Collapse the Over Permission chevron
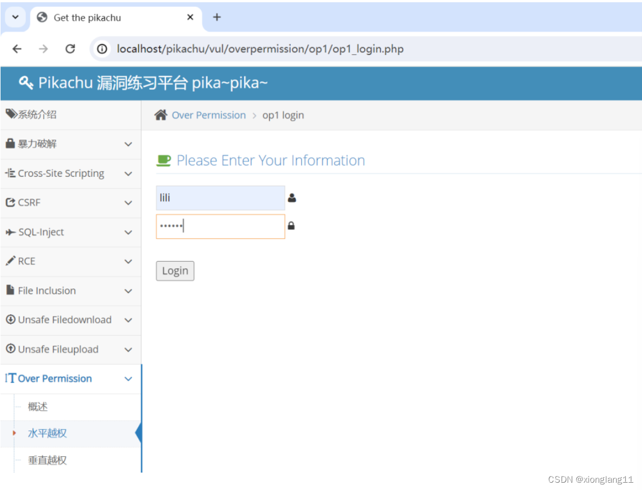 click(x=128, y=379)
